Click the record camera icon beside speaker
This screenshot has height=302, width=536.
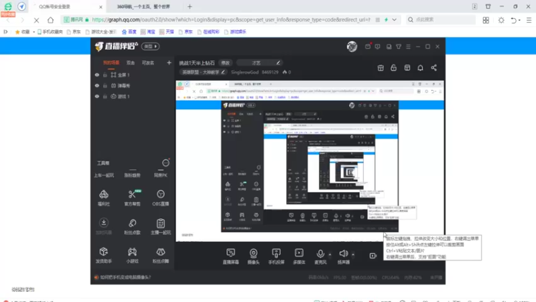click(373, 256)
